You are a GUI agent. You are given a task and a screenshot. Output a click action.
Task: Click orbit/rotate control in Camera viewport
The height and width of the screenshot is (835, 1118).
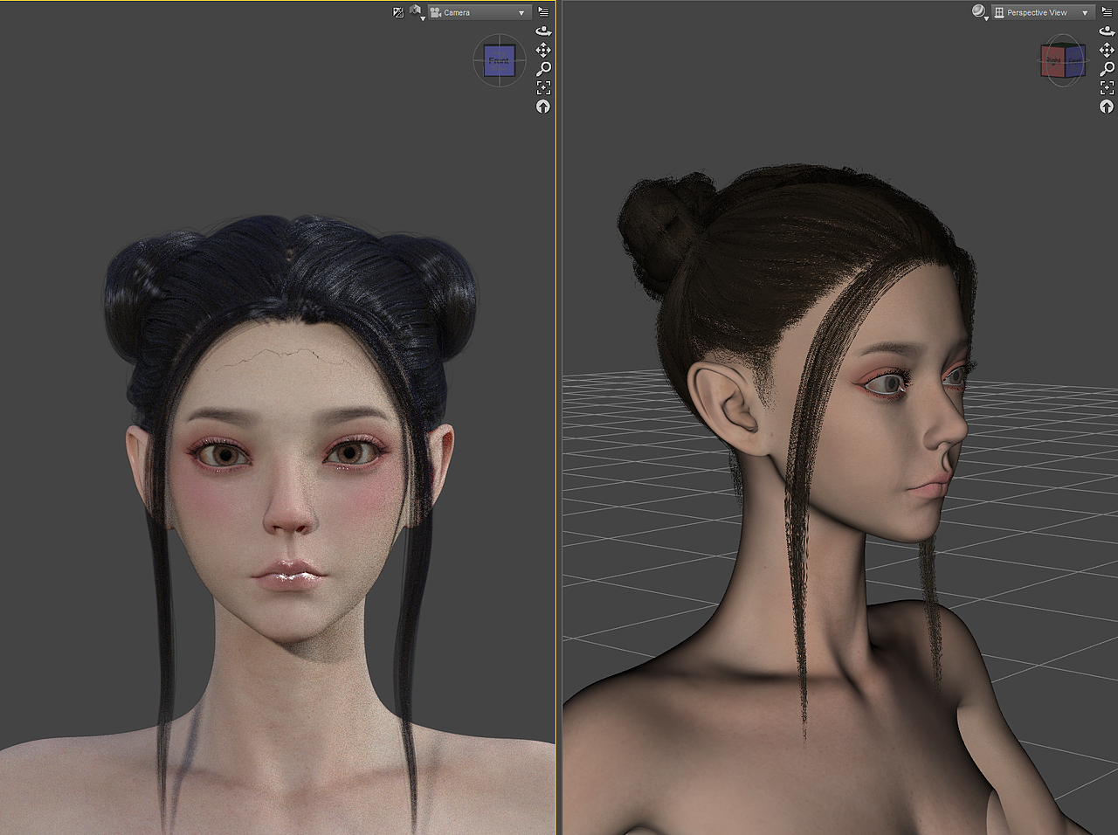[x=543, y=31]
